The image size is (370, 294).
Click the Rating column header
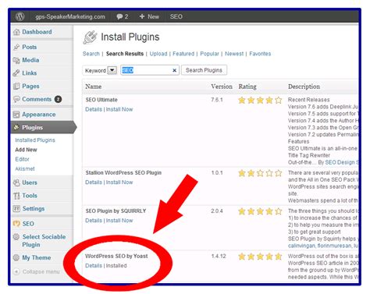click(247, 87)
